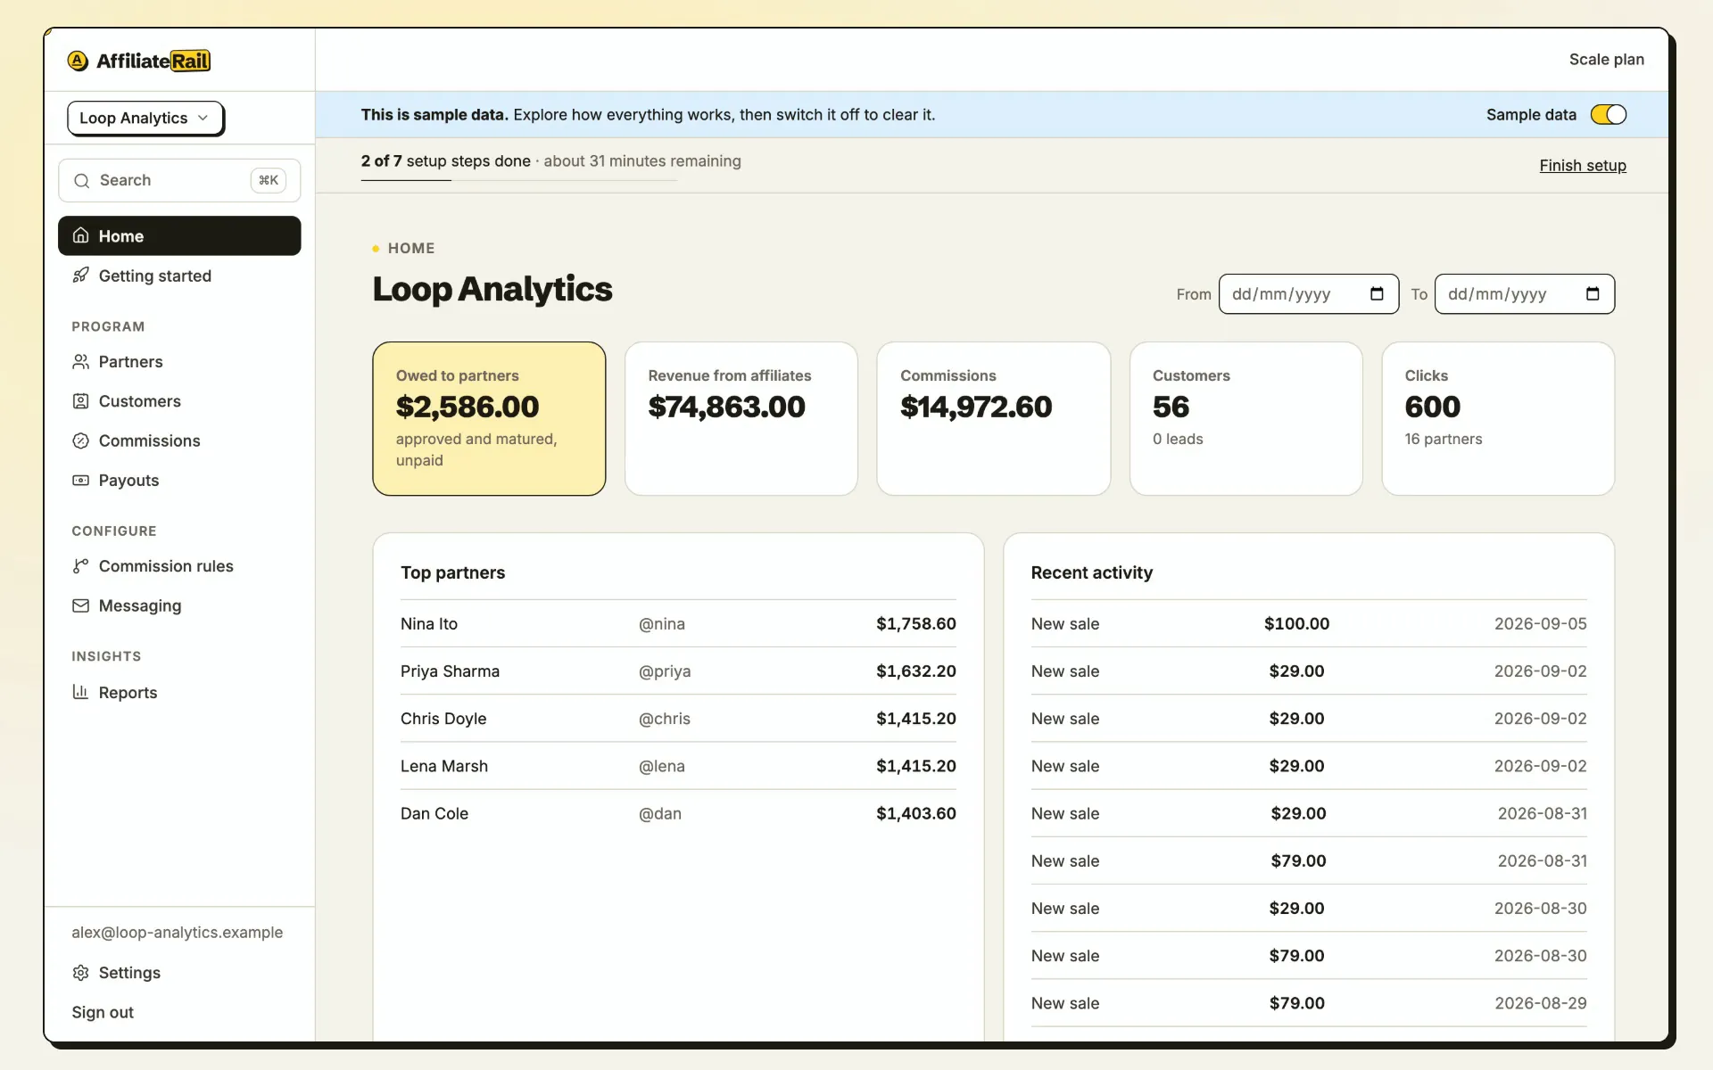
Task: Open Reports under Insights
Action: 179,692
